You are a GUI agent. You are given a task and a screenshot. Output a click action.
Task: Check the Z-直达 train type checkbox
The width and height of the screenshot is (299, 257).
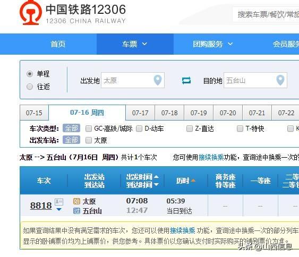pos(190,128)
